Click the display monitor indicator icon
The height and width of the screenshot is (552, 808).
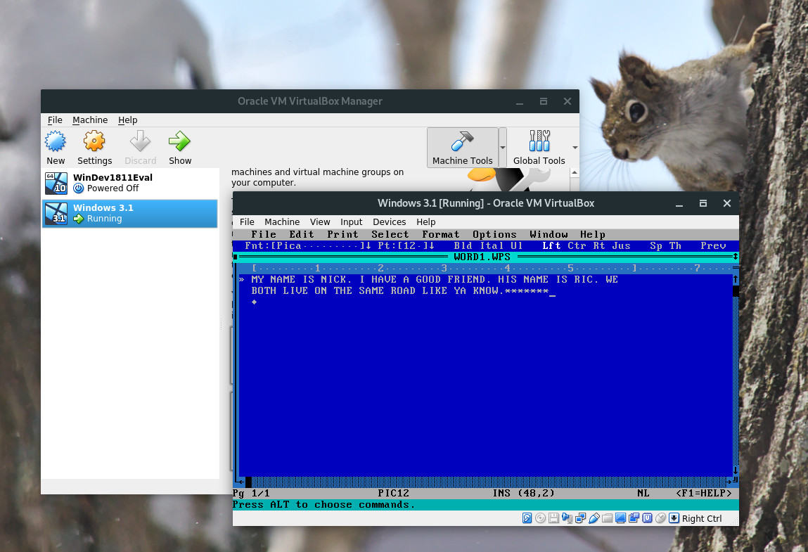pyautogui.click(x=620, y=518)
